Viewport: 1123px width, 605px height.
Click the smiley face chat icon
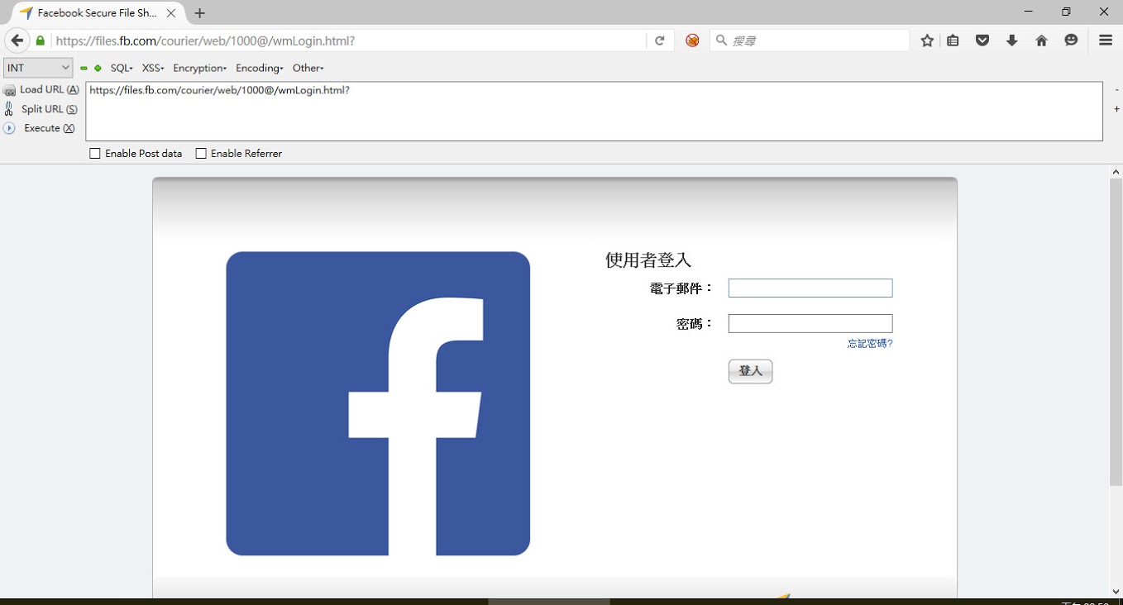coord(1072,40)
